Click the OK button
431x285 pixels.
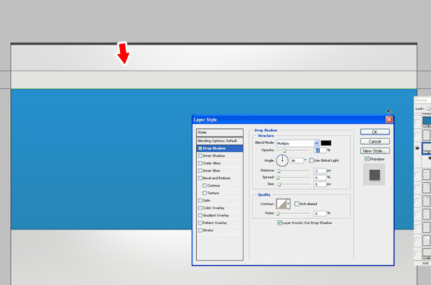pos(375,132)
